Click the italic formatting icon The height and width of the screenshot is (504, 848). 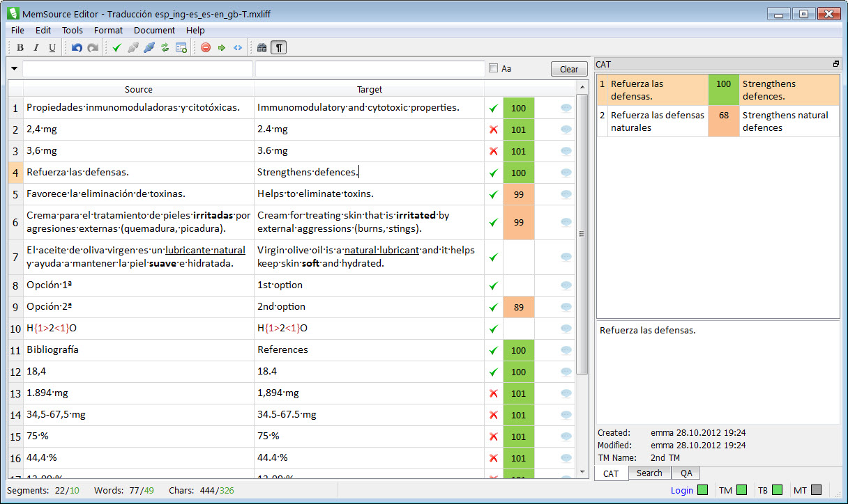(x=36, y=48)
